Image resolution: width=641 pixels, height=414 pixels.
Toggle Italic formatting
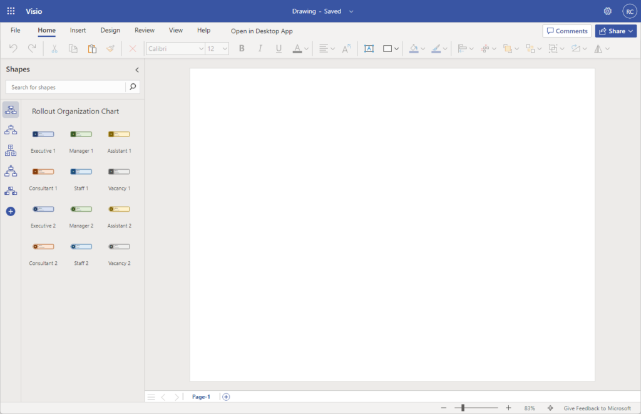click(260, 49)
